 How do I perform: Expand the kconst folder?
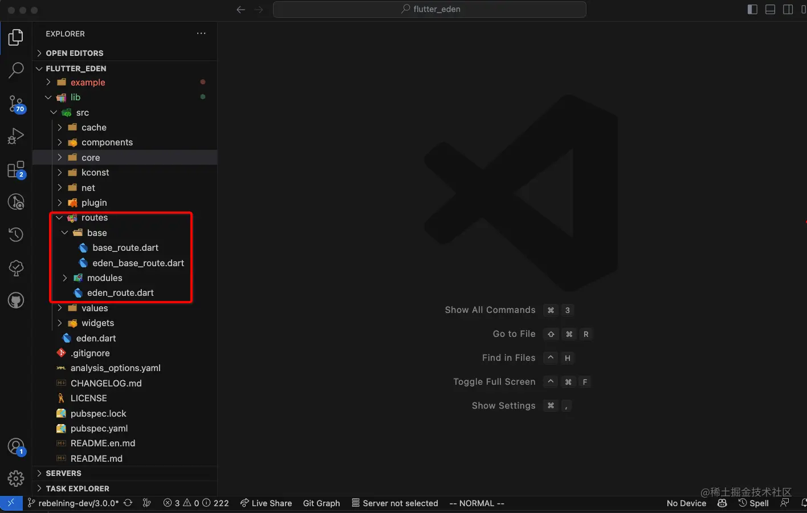125,173
